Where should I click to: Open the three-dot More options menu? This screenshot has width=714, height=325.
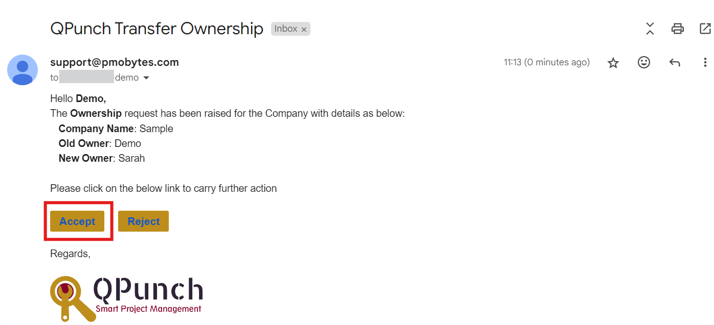point(705,63)
